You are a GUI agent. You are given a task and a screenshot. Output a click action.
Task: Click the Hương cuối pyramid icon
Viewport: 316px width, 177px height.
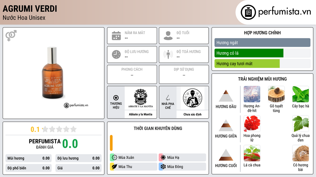226,155
